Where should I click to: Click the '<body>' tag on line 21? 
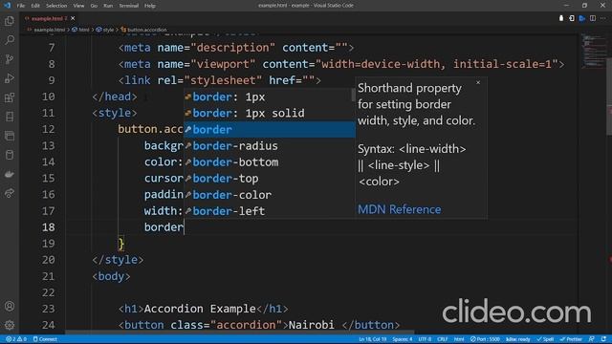pos(111,276)
